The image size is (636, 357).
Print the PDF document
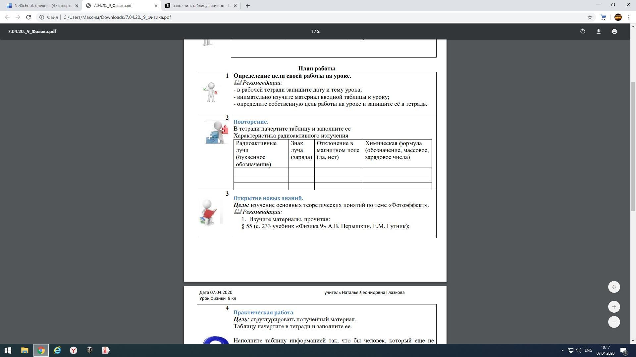pos(614,31)
